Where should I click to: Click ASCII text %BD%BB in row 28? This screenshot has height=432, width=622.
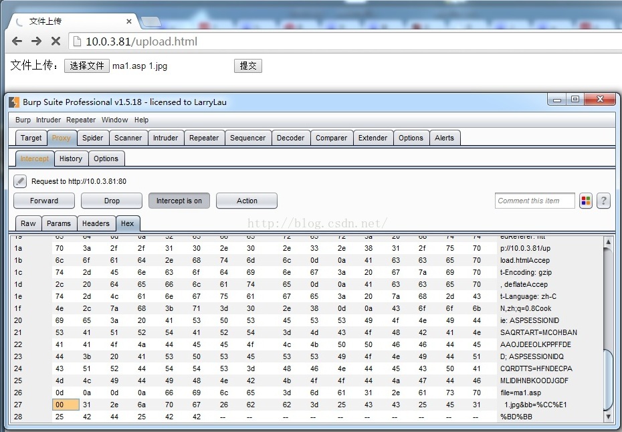tap(516, 417)
